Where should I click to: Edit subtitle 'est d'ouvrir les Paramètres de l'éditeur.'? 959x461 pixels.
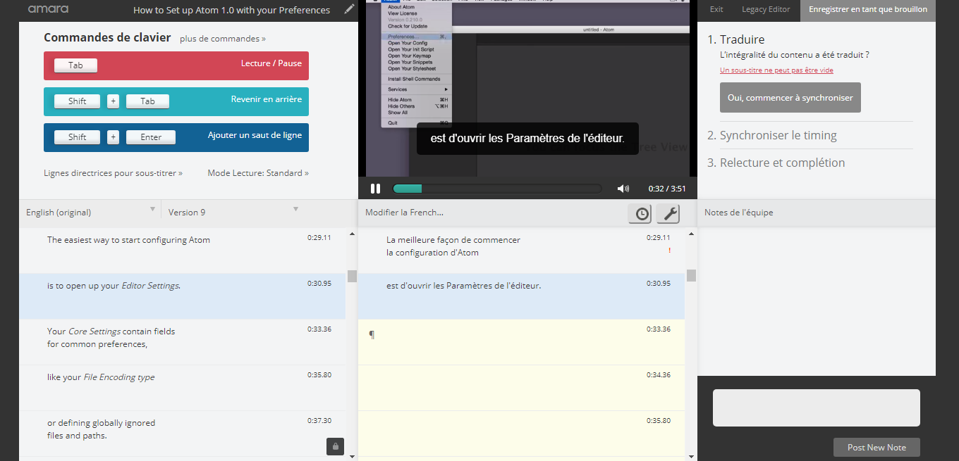464,286
